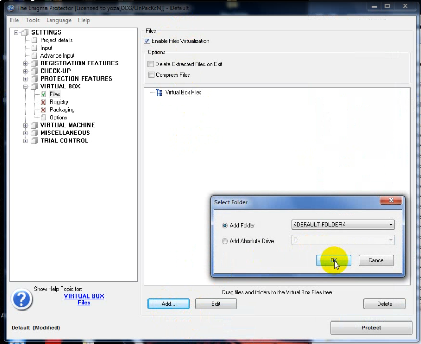Click the page icon beside Options node
Screen dimensions: 421x344
43,118
